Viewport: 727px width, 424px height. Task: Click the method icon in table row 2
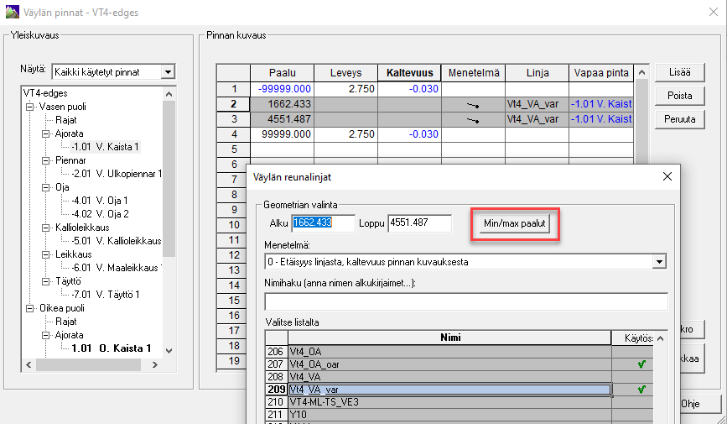pos(473,106)
